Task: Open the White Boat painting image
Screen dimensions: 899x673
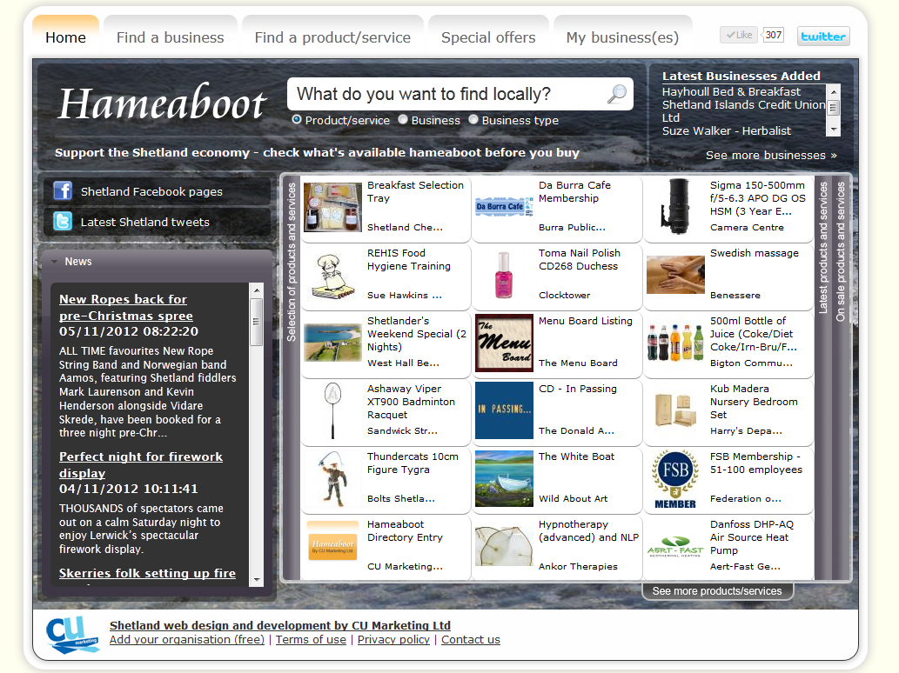Action: point(504,479)
